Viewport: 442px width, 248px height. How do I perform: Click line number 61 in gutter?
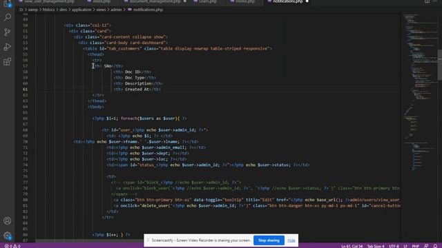coord(25,89)
